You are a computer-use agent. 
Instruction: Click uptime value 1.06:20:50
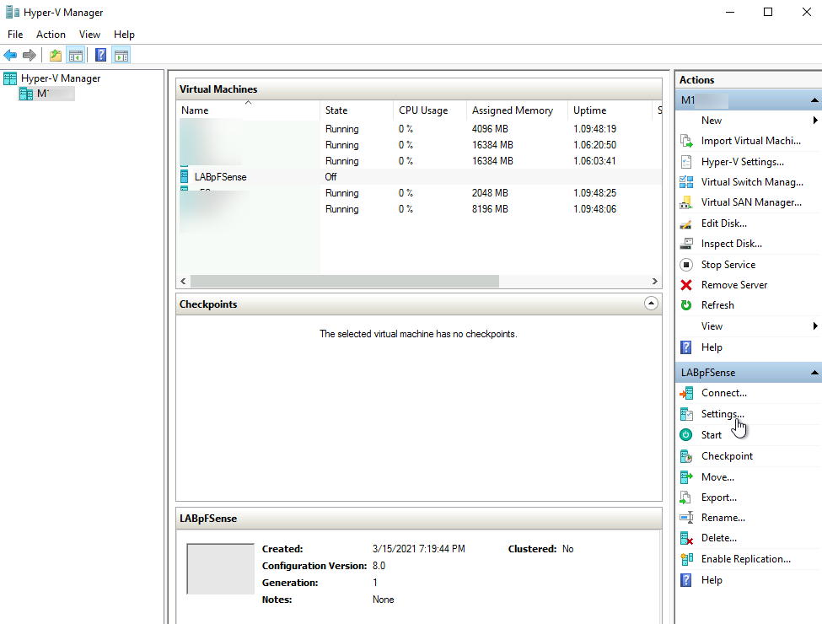point(594,145)
